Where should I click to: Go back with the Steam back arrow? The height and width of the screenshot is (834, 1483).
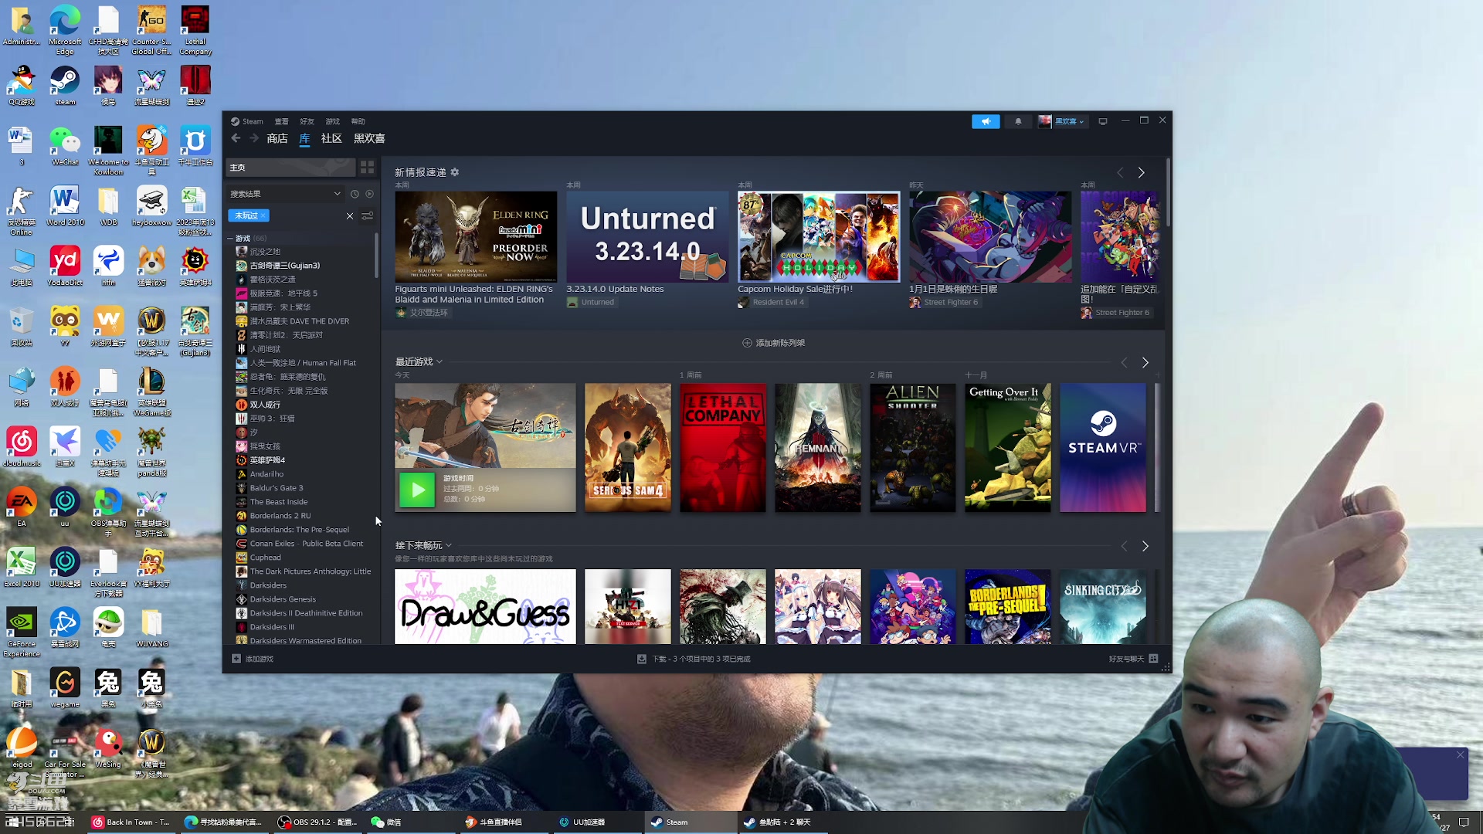click(x=236, y=138)
